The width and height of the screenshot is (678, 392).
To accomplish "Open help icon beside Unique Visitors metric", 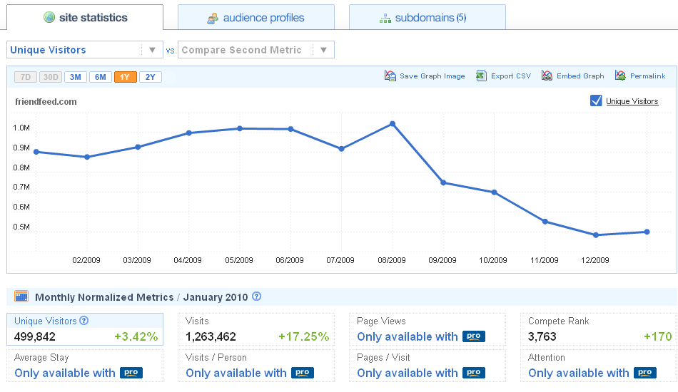I will tap(84, 321).
